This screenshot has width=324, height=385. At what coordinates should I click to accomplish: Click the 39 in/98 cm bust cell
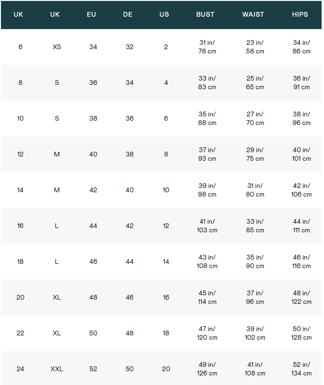pos(207,190)
